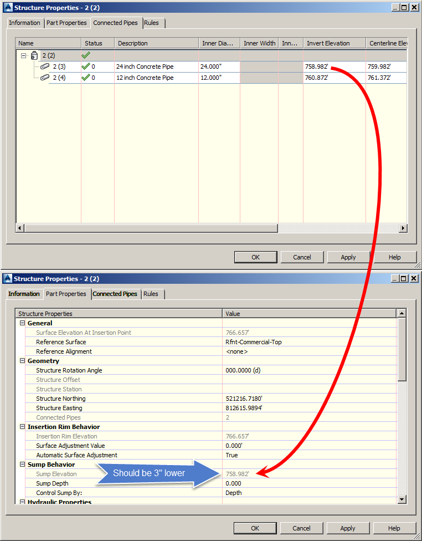Screen dimensions: 422x541
Task: Click the structure icon for 2 (2)
Action: 34,55
